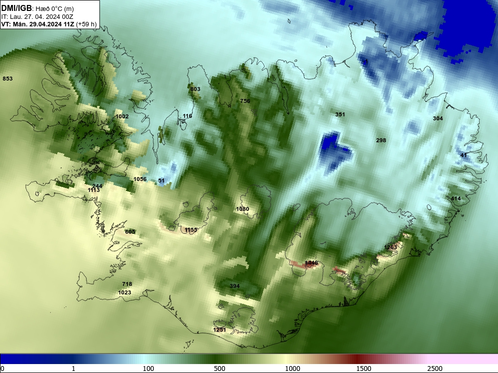Click the 41 value on the east coast
This screenshot has width=498, height=373.
point(464,155)
